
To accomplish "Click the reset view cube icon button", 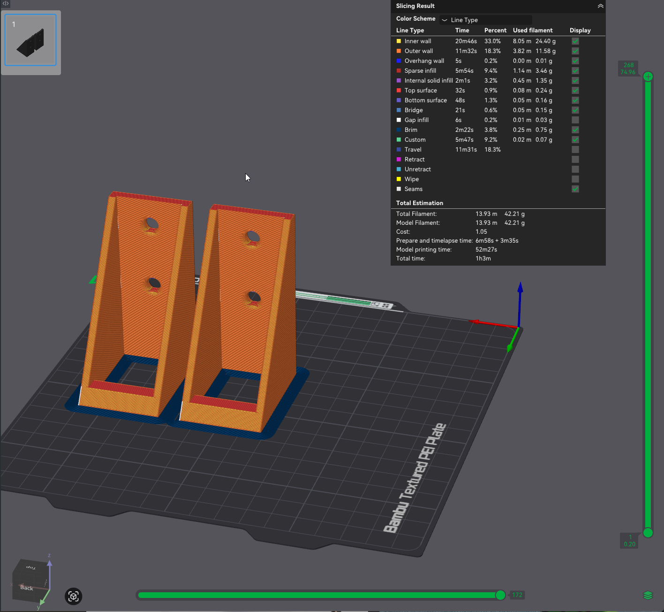I will pyautogui.click(x=73, y=597).
